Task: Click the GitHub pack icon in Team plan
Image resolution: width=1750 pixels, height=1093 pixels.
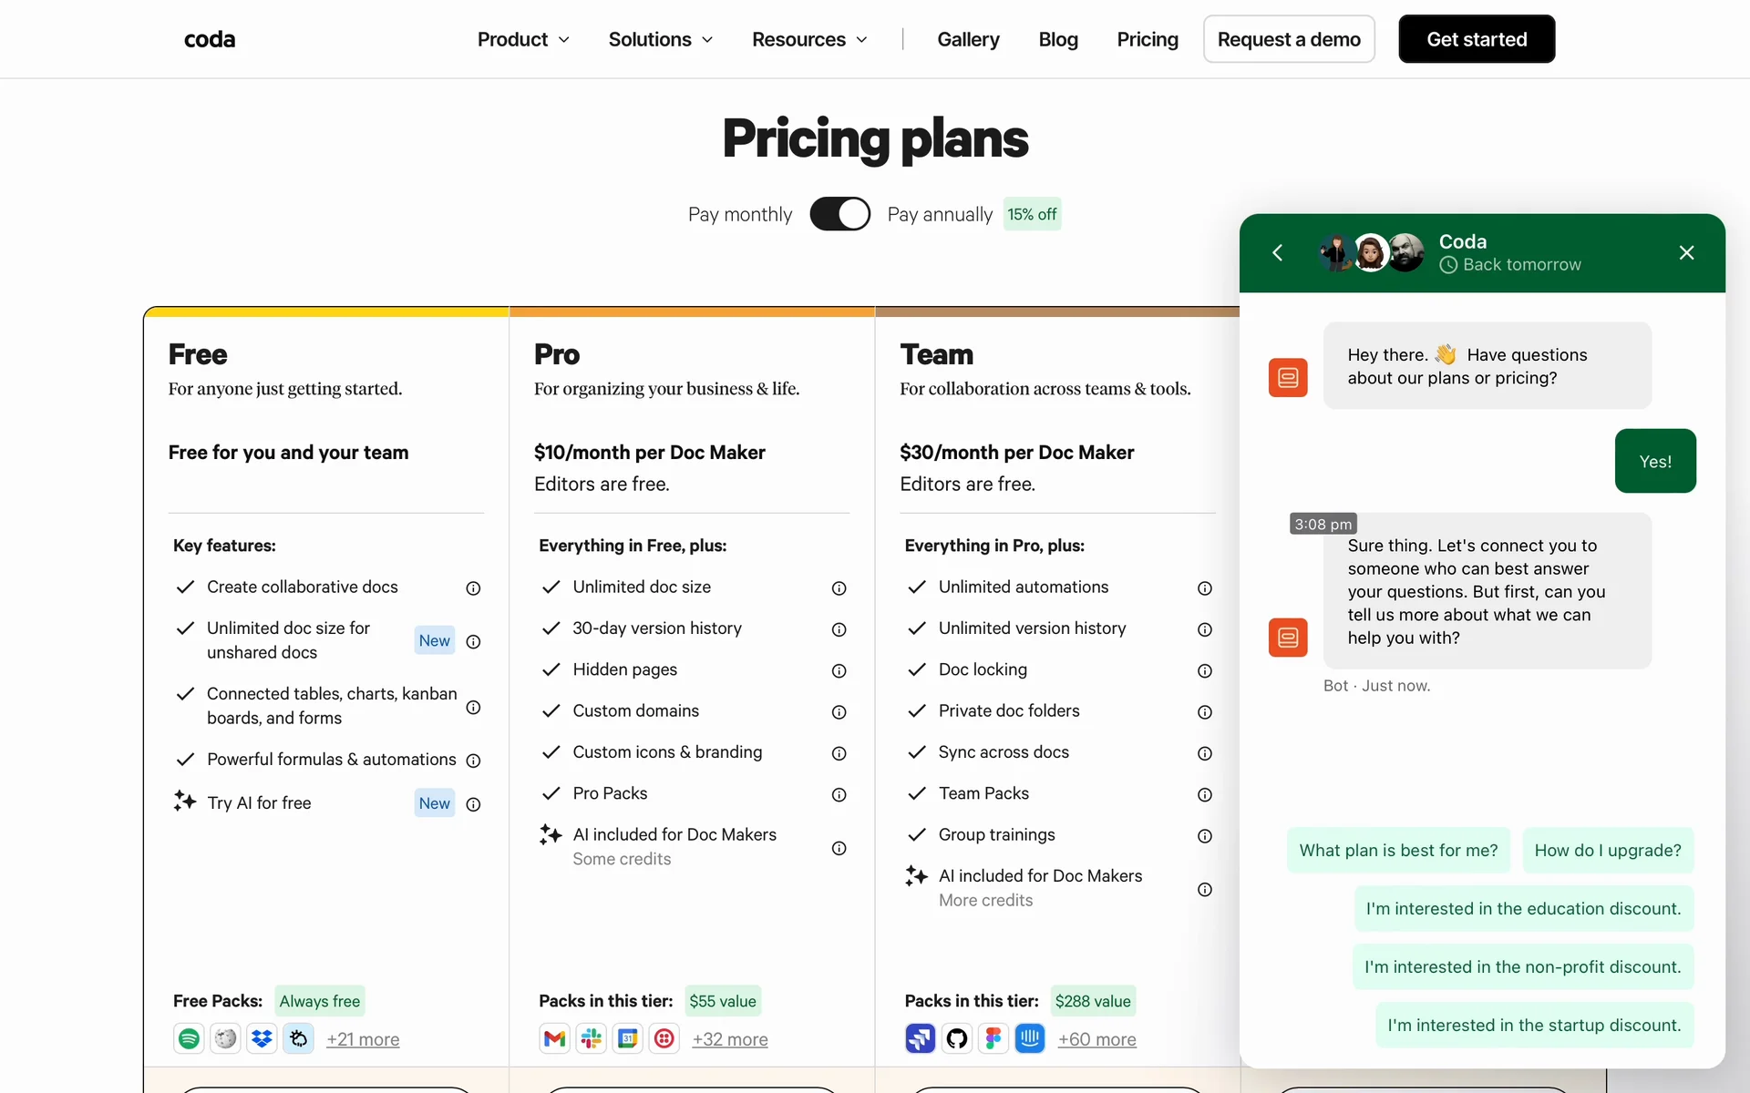Action: (957, 1038)
